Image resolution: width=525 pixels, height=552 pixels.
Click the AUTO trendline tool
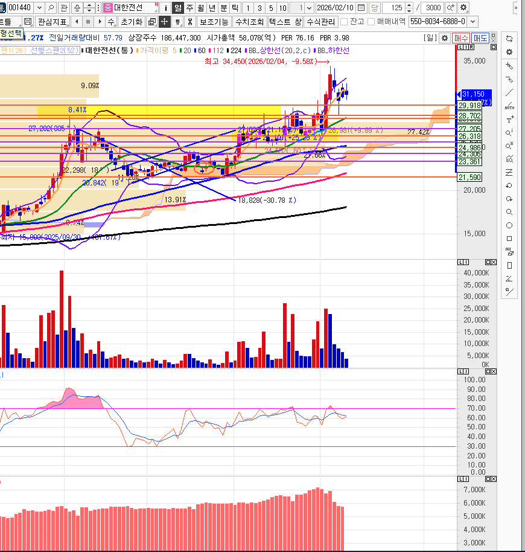click(510, 106)
